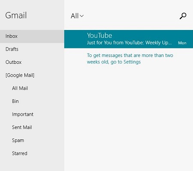Select the Inbox folder
The width and height of the screenshot is (193, 171).
[x=32, y=36]
